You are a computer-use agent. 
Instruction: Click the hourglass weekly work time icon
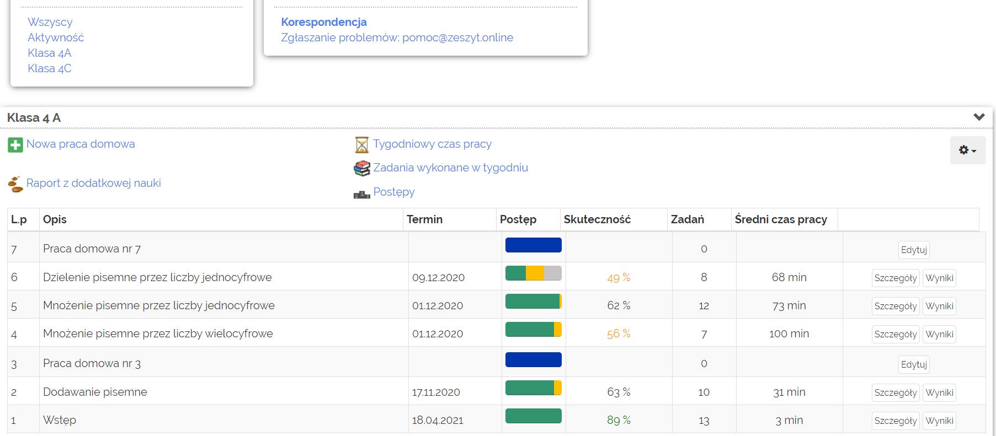pyautogui.click(x=361, y=145)
